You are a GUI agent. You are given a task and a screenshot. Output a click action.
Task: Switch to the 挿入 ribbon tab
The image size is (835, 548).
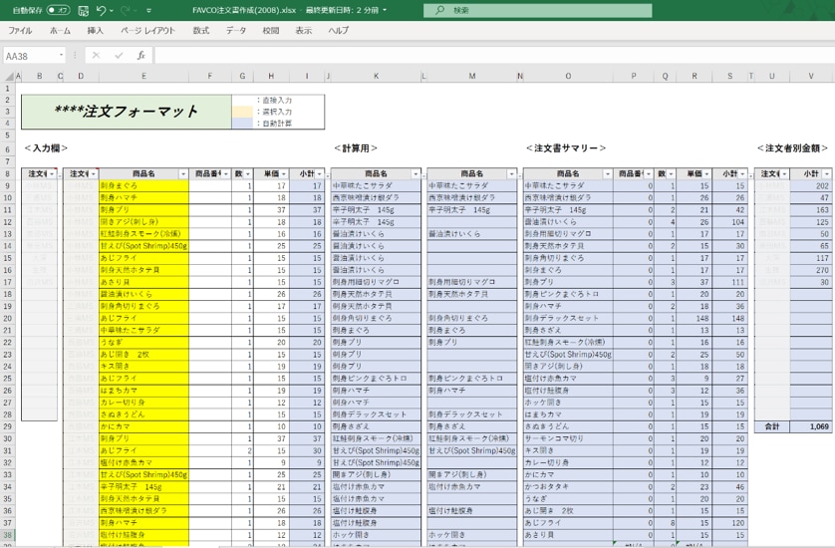(x=95, y=30)
